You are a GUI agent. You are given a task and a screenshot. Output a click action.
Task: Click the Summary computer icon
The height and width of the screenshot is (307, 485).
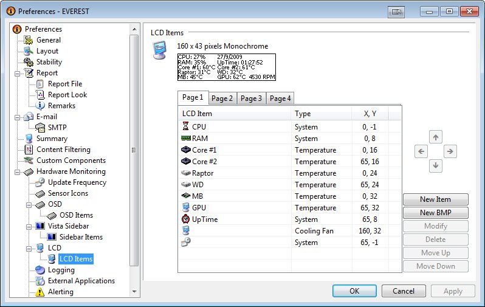tap(29, 139)
